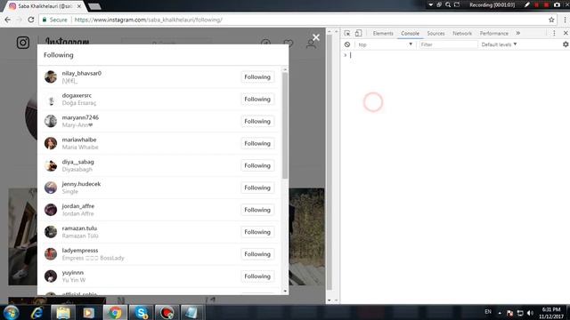
Task: Click the Chrome taskbar icon
Action: point(115,312)
